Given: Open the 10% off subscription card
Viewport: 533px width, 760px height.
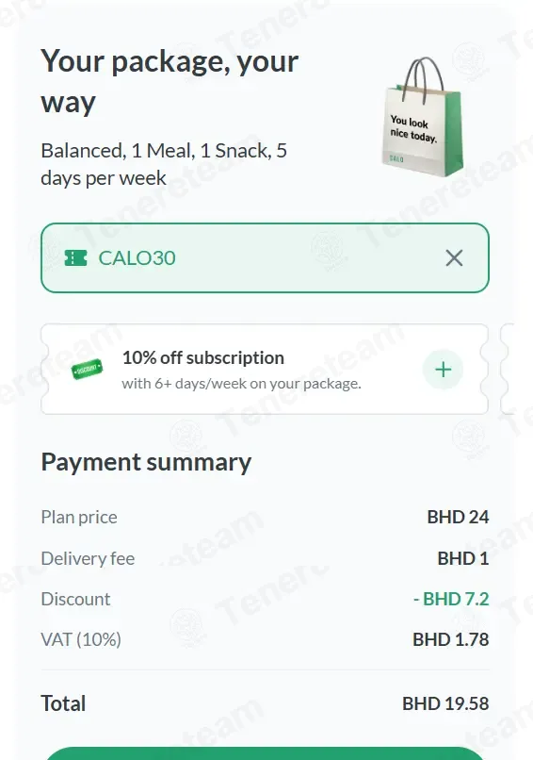Looking at the screenshot, I should (265, 370).
